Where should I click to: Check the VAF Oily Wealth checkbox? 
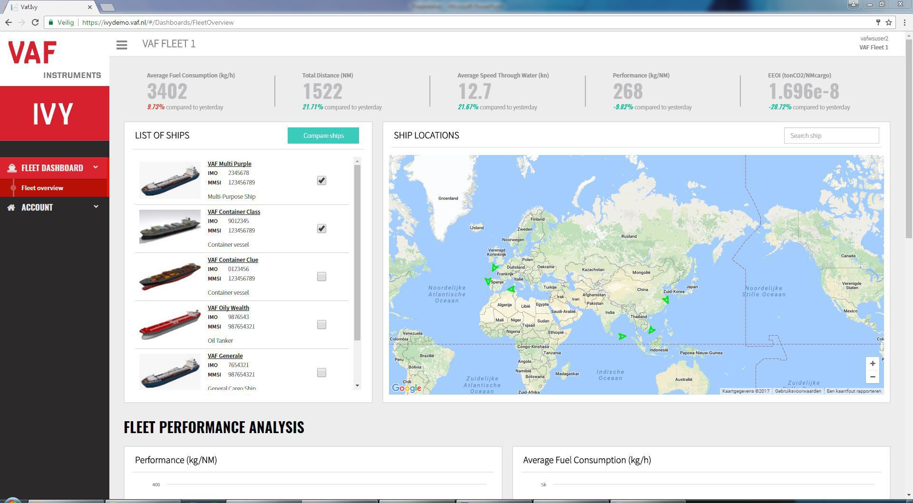click(321, 325)
